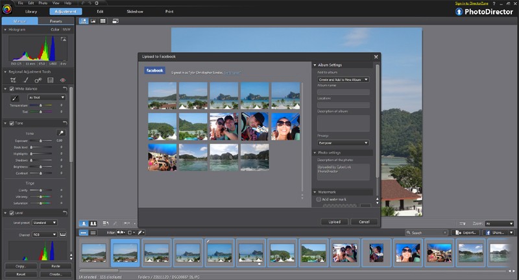Toggle the White Balance checkbox
519x280 pixels.
12,89
